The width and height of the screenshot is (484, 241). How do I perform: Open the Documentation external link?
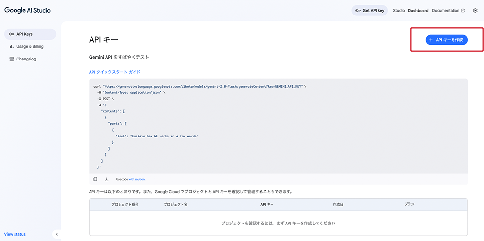pos(448,11)
